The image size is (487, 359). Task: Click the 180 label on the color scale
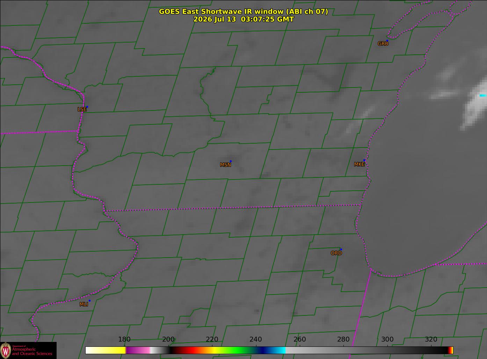pyautogui.click(x=124, y=339)
